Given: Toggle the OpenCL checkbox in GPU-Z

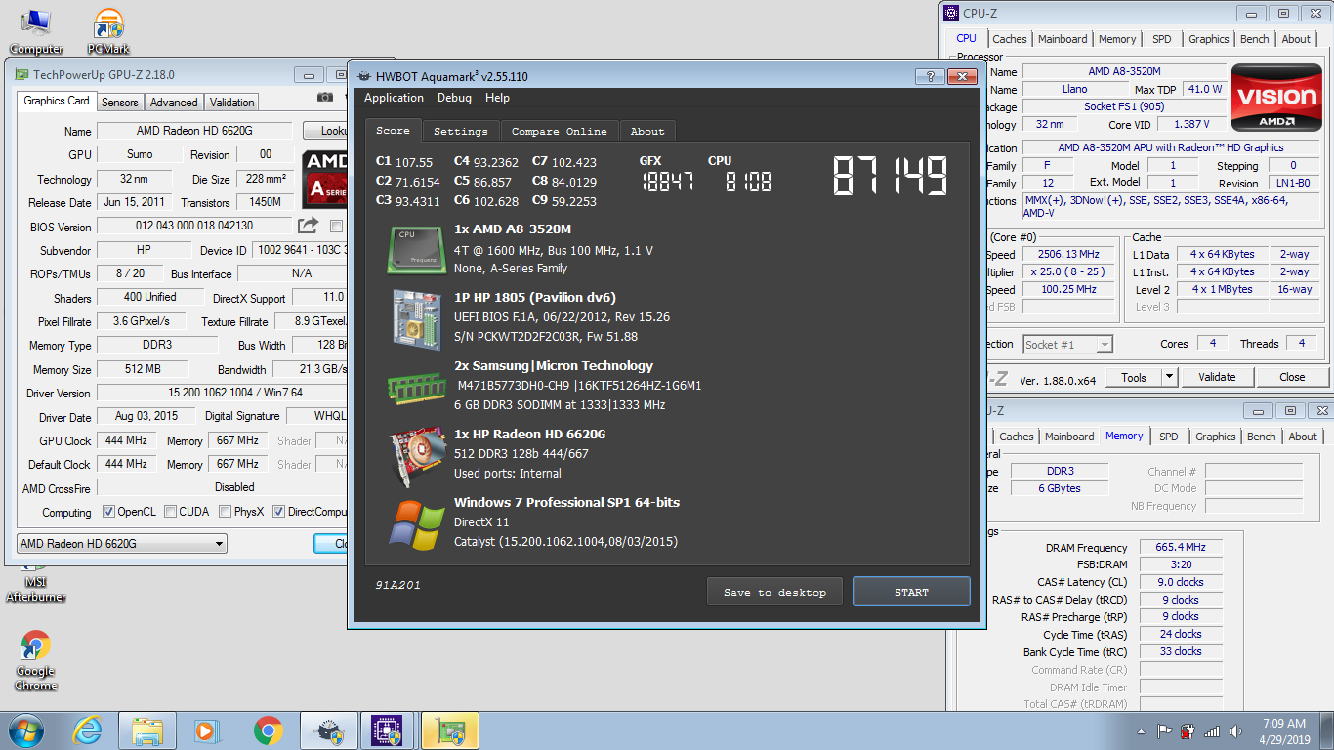Looking at the screenshot, I should pos(109,512).
